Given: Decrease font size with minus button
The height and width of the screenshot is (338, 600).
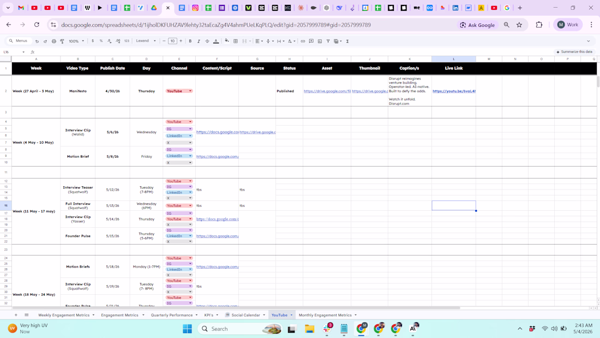Looking at the screenshot, I should 164,41.
